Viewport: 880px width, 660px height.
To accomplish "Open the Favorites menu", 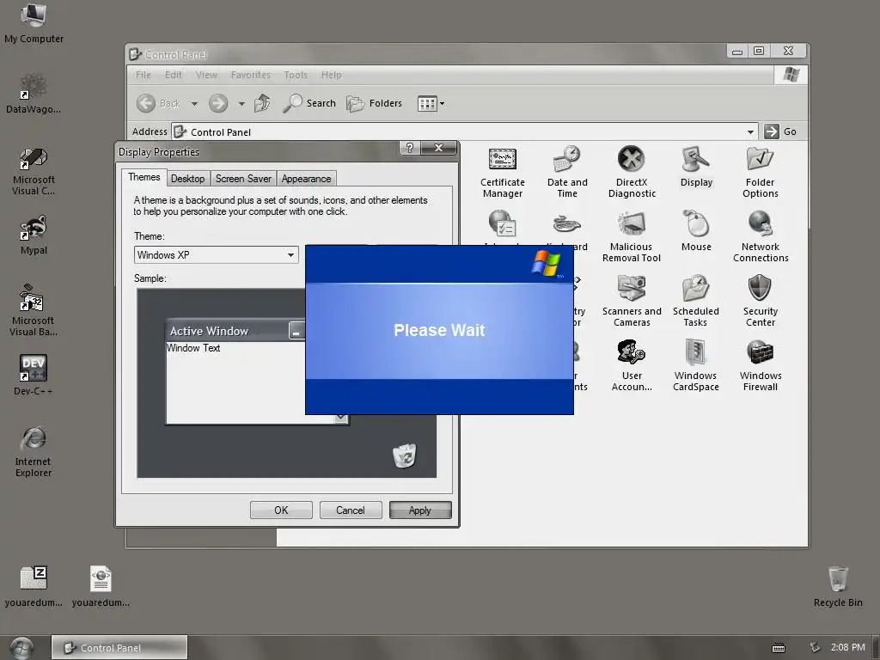I will click(250, 75).
